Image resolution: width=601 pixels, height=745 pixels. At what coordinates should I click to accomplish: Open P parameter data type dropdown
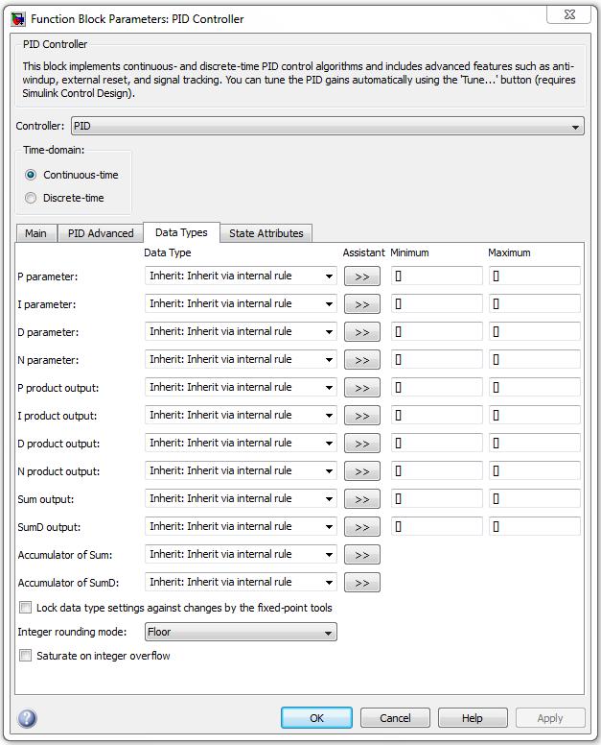pyautogui.click(x=241, y=276)
